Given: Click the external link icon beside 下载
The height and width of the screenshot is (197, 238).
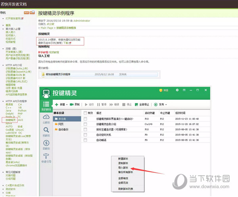Looking at the screenshot, I should pos(70,43).
